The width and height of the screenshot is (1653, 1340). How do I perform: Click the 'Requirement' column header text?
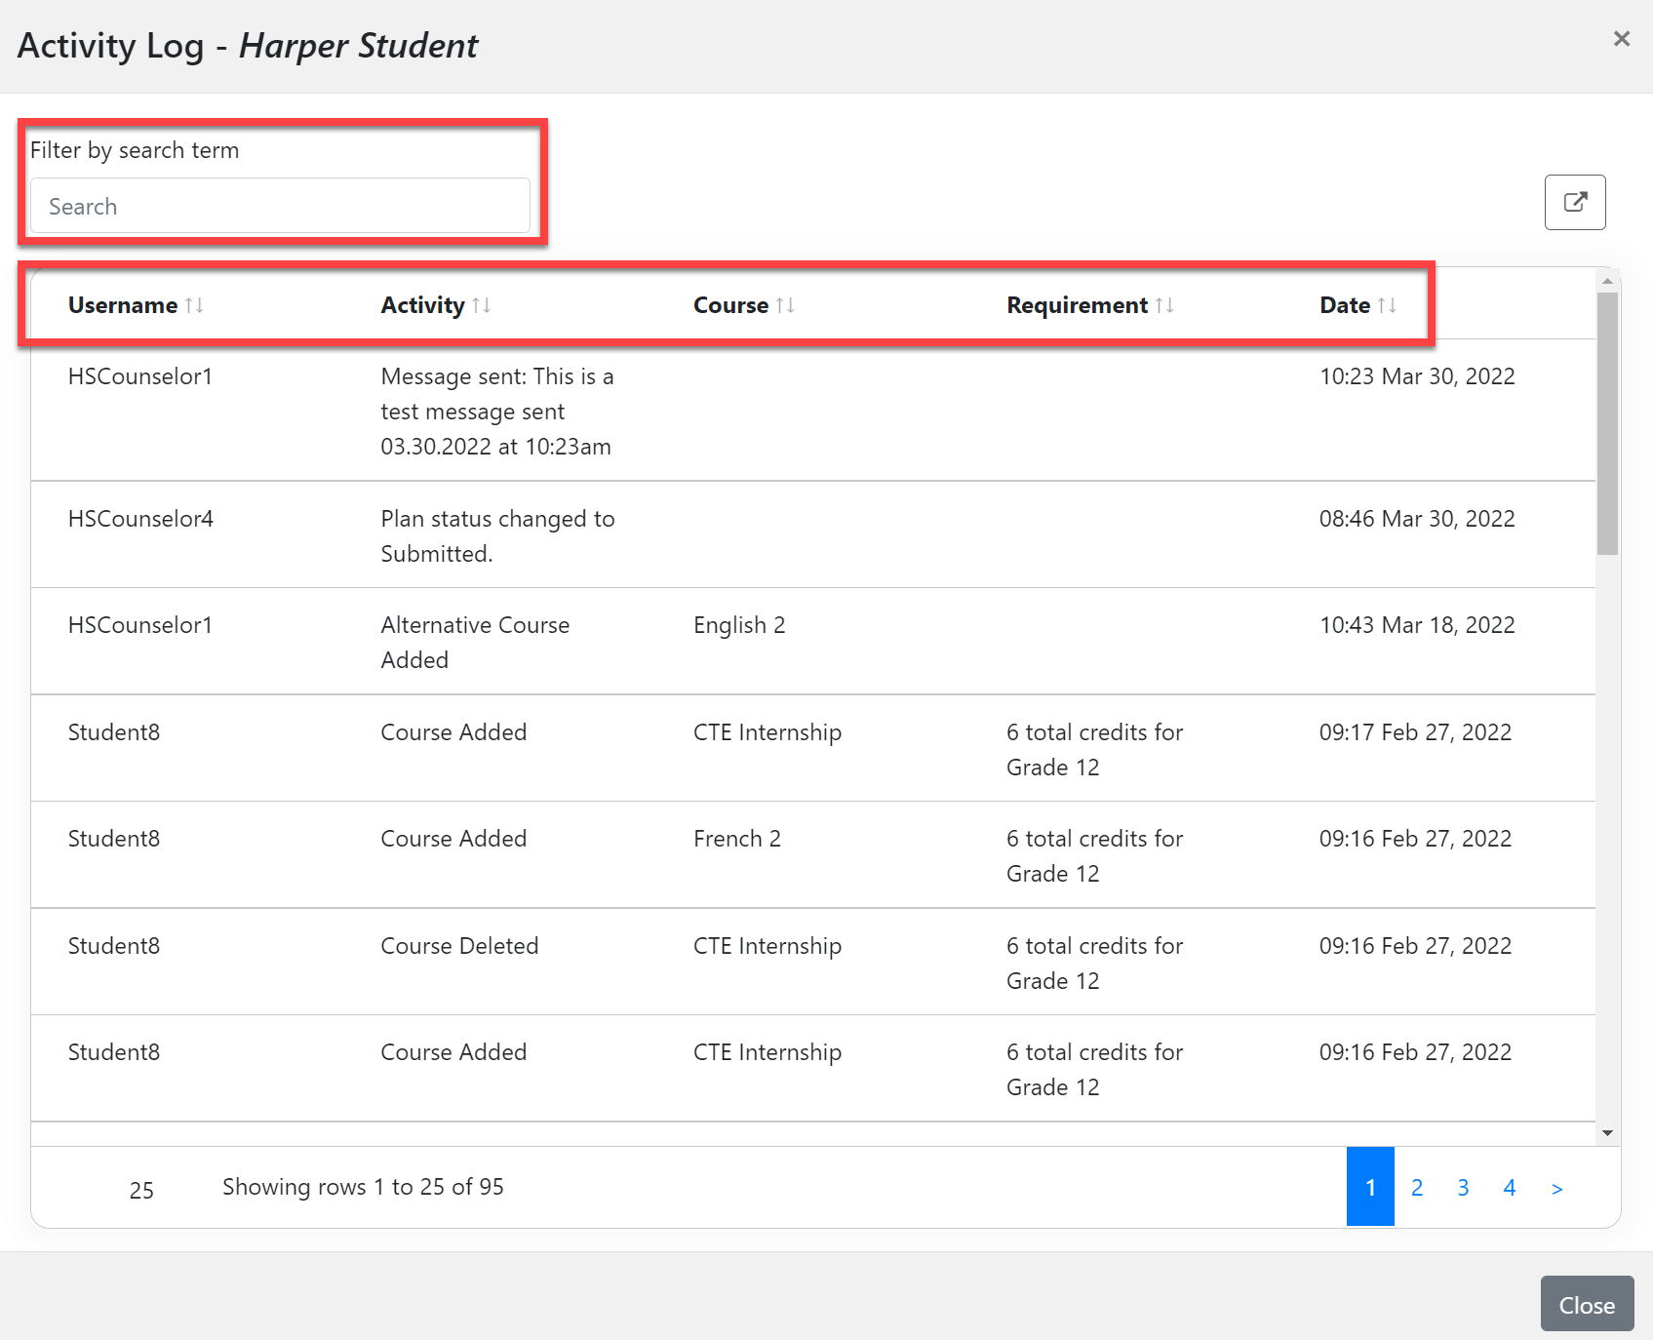click(1077, 305)
